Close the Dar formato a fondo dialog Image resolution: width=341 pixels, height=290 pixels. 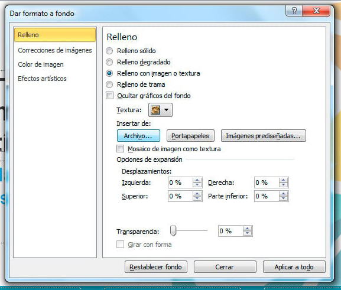(x=316, y=11)
